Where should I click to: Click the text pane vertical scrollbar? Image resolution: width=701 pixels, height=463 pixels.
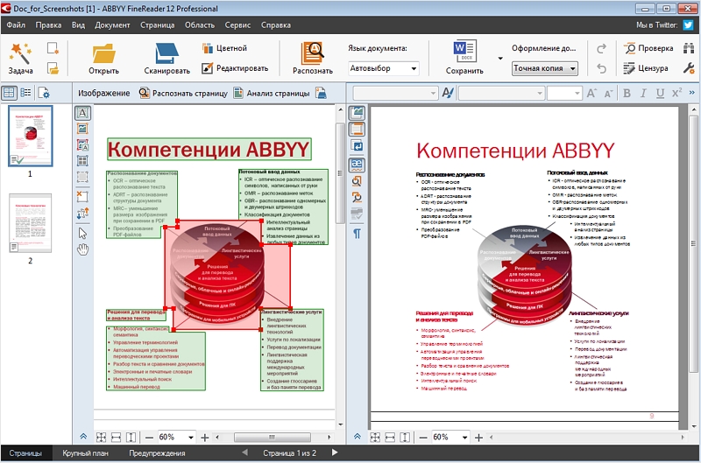[693, 243]
